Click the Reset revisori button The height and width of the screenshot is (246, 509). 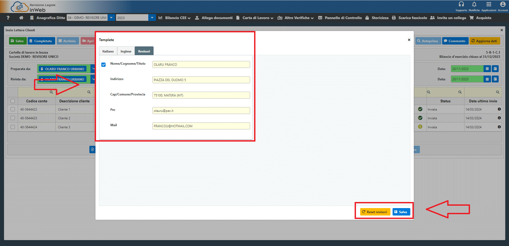coord(375,212)
